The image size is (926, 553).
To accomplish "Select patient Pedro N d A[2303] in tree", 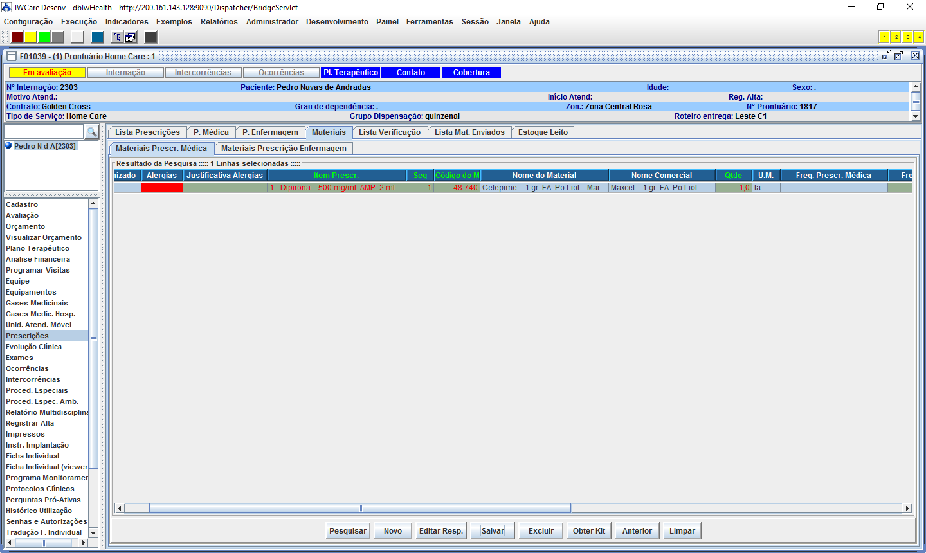I will point(44,146).
